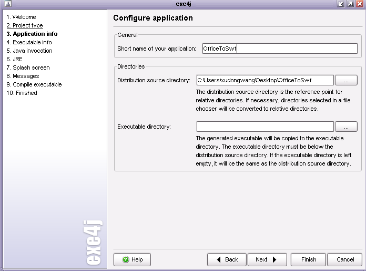Select step 3. Application info
The image size is (366, 271).
coord(32,34)
